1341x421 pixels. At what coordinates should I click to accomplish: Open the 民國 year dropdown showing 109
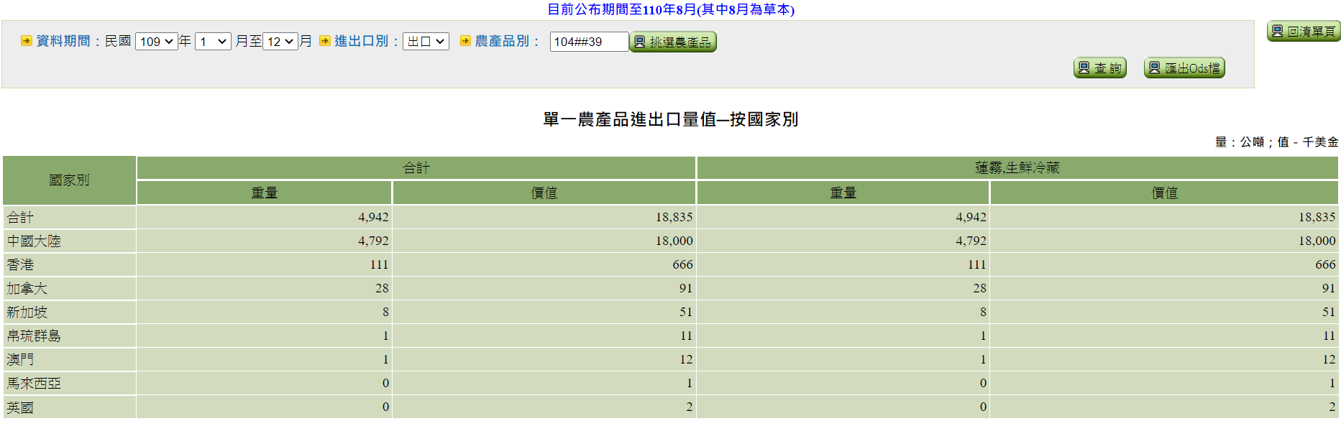[x=156, y=42]
